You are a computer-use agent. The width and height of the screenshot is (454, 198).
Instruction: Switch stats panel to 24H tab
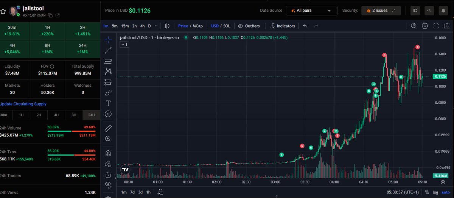[91, 115]
